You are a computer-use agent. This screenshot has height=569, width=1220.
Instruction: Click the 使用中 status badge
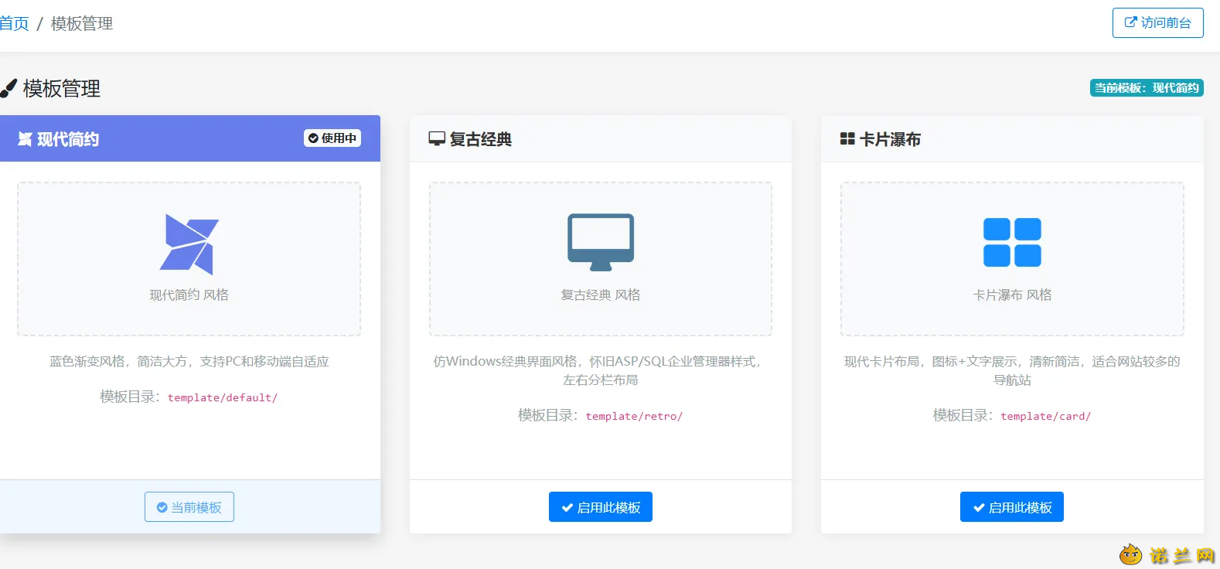[x=332, y=138]
